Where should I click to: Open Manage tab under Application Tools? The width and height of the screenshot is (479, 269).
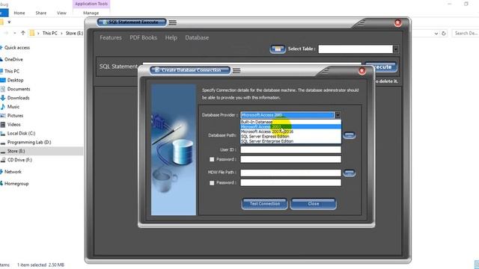(x=91, y=13)
